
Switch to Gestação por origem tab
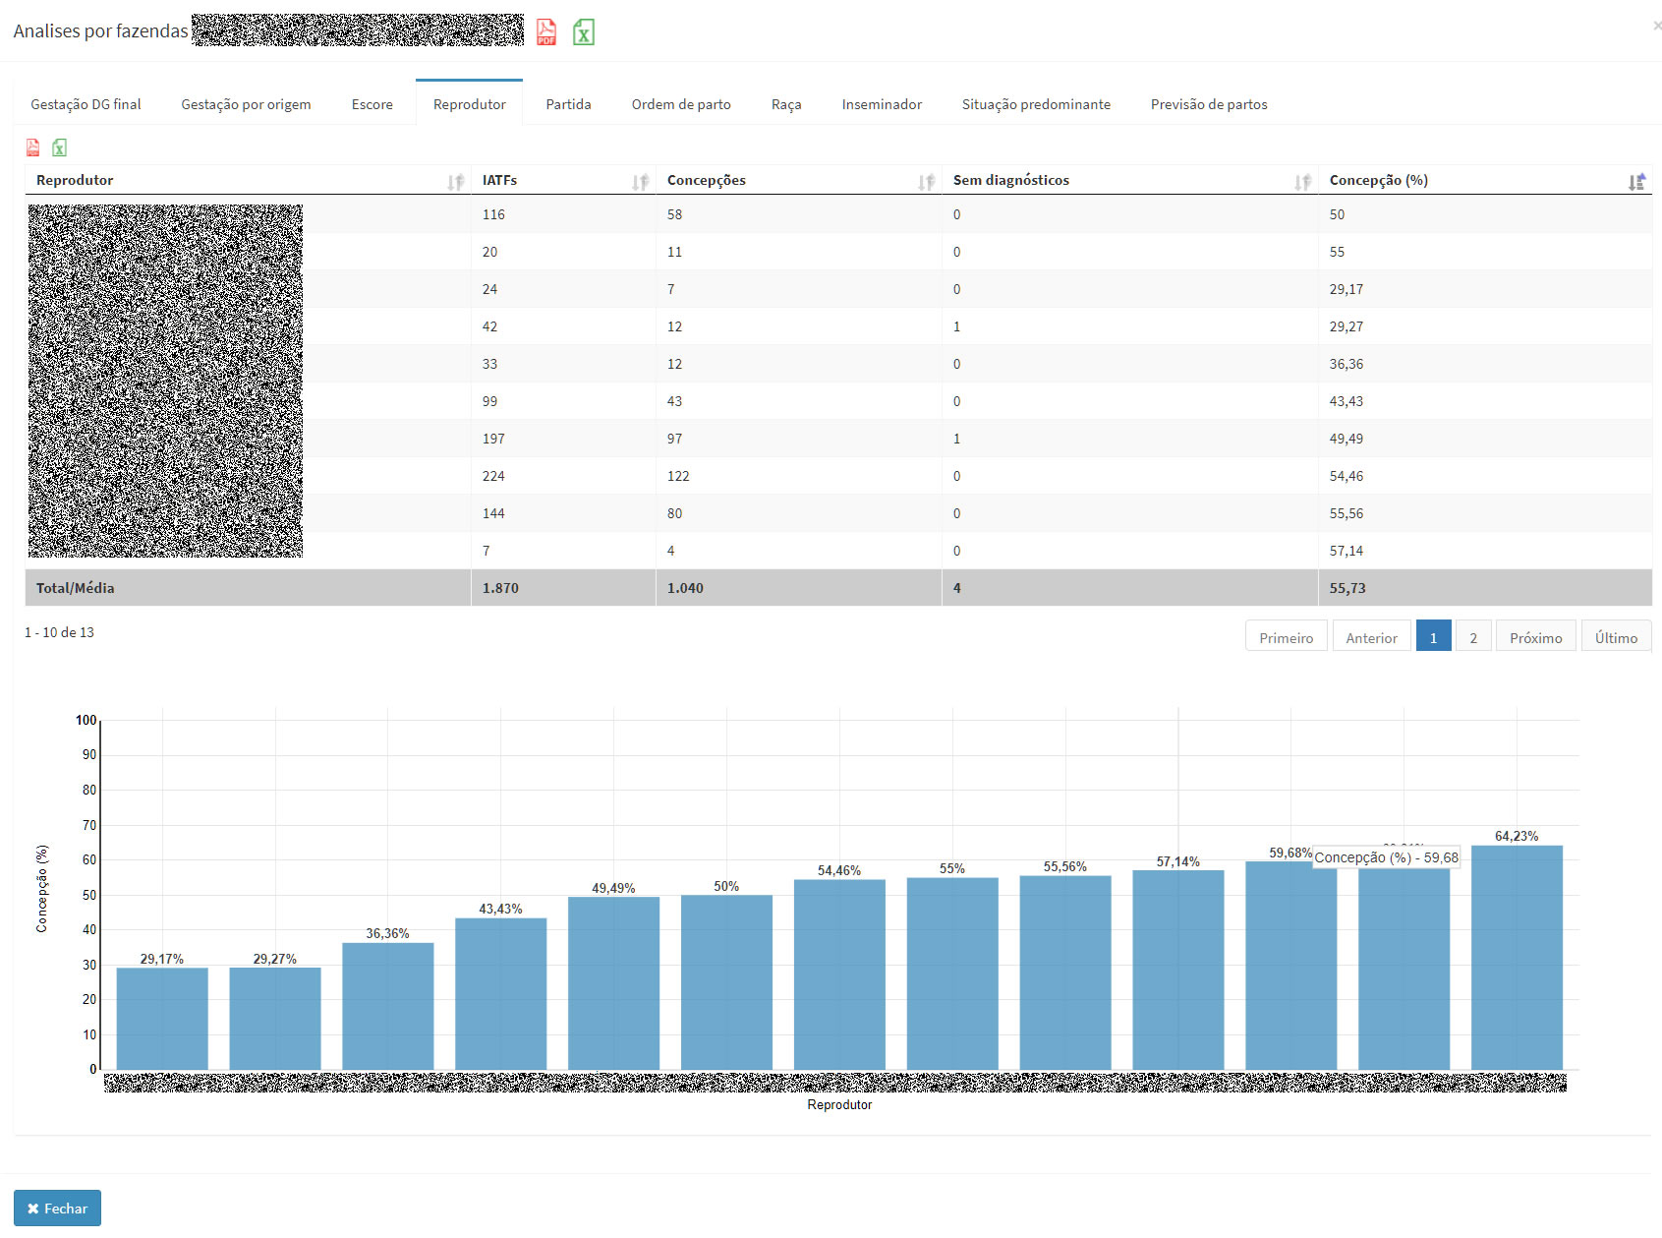click(x=246, y=104)
